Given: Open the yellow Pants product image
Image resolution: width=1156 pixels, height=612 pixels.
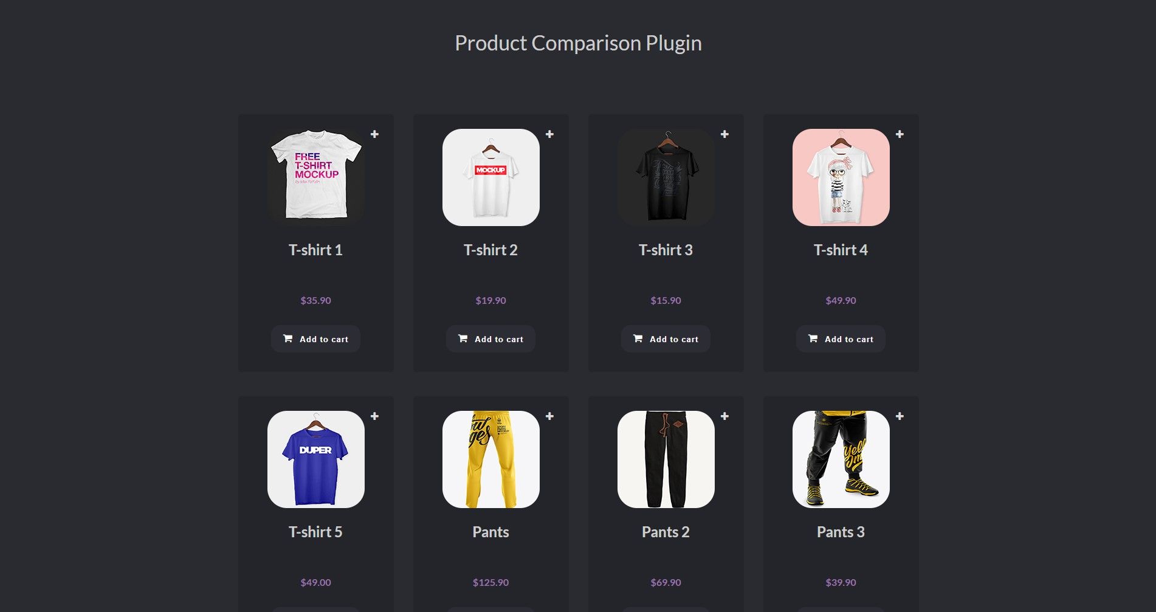Looking at the screenshot, I should [491, 459].
